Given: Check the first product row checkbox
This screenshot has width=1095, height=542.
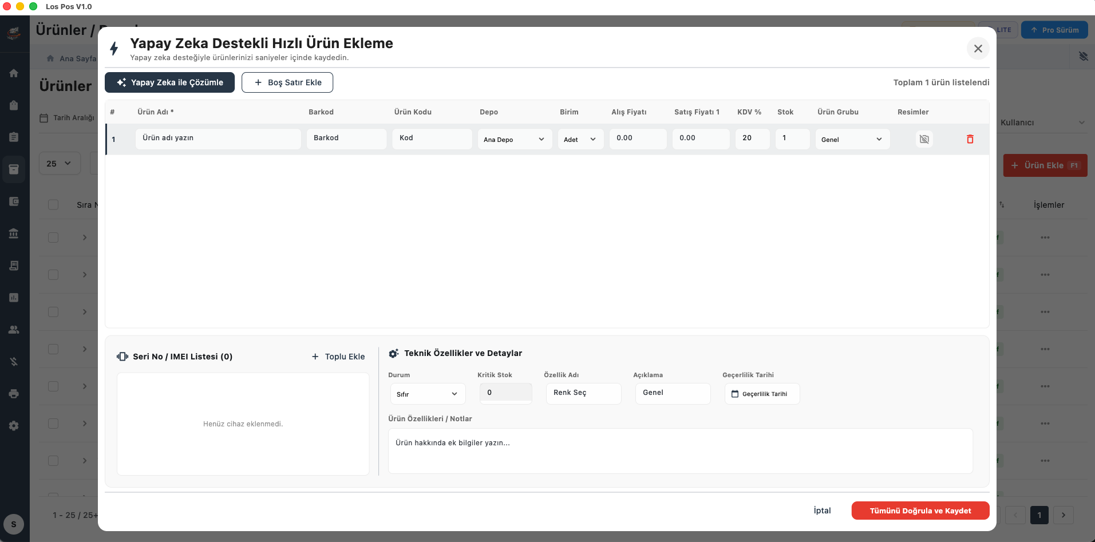Looking at the screenshot, I should tap(53, 238).
